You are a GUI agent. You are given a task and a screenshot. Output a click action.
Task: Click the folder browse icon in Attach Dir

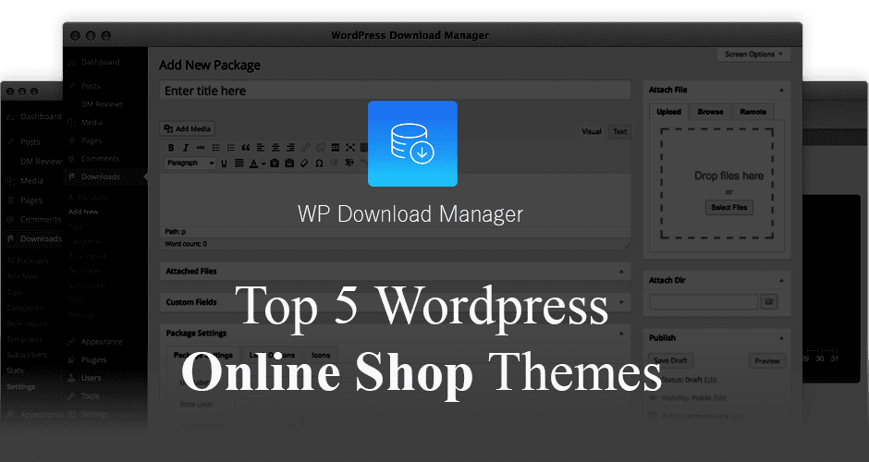click(x=768, y=301)
